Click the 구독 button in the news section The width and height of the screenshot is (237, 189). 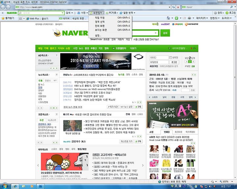[138, 107]
